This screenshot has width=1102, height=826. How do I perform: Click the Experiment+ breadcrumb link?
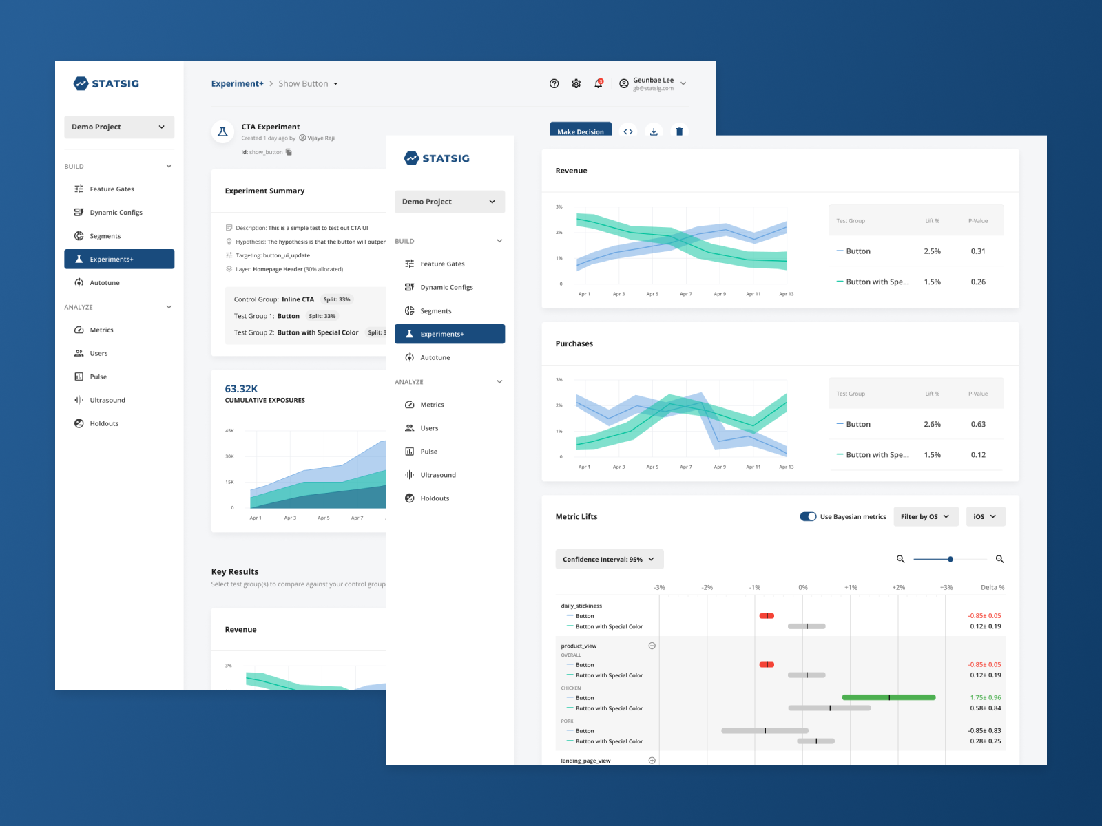[237, 83]
